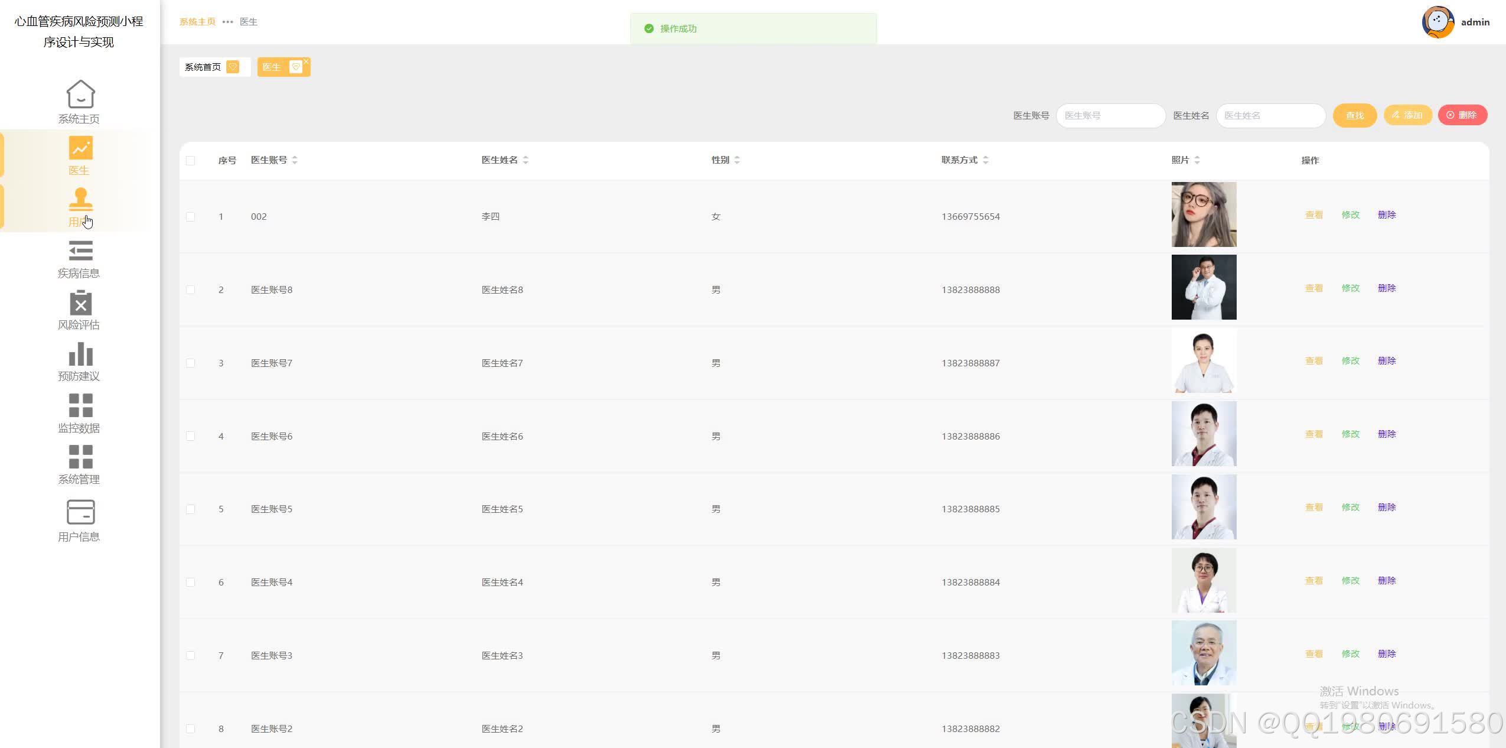Toggle the select-all header checkbox
1506x748 pixels.
pyautogui.click(x=190, y=161)
